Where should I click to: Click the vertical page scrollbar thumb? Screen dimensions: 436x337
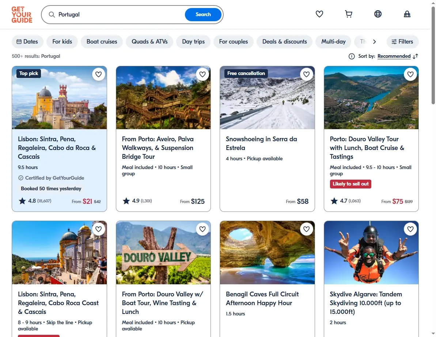[433, 55]
